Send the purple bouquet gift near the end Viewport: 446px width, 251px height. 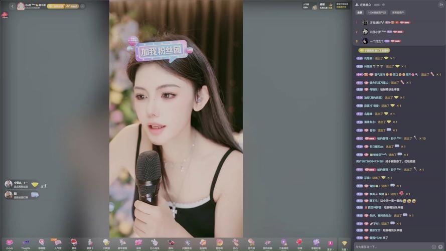(x=316, y=244)
